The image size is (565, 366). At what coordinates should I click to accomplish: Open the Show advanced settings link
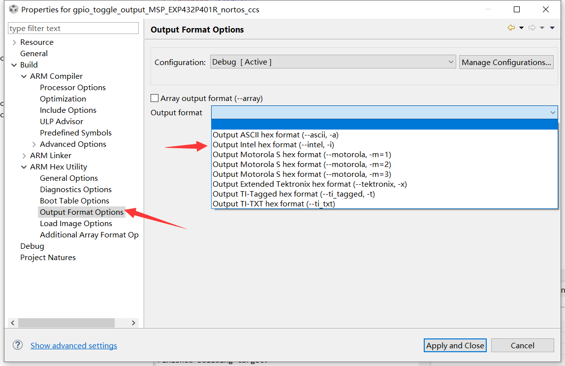pyautogui.click(x=74, y=345)
